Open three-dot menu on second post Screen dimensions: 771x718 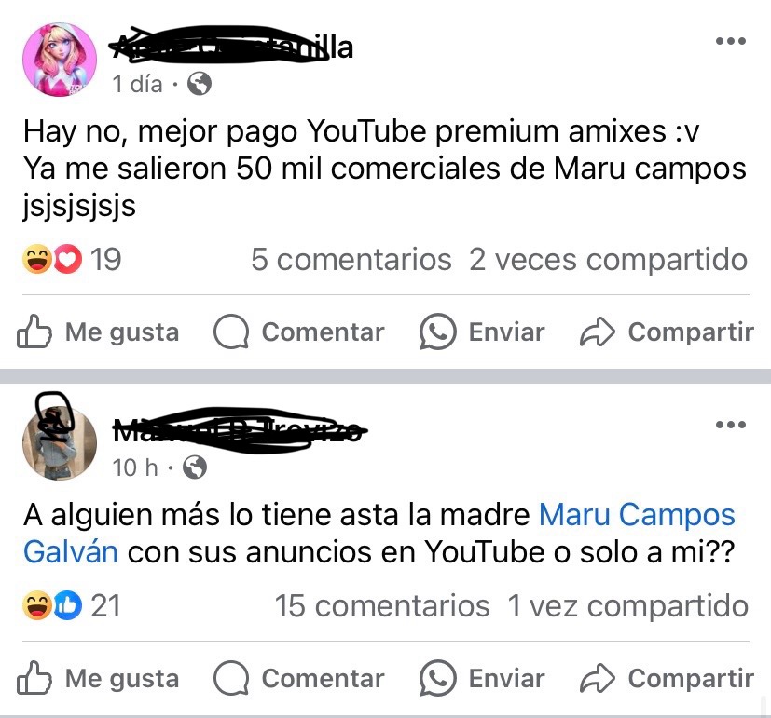731,425
